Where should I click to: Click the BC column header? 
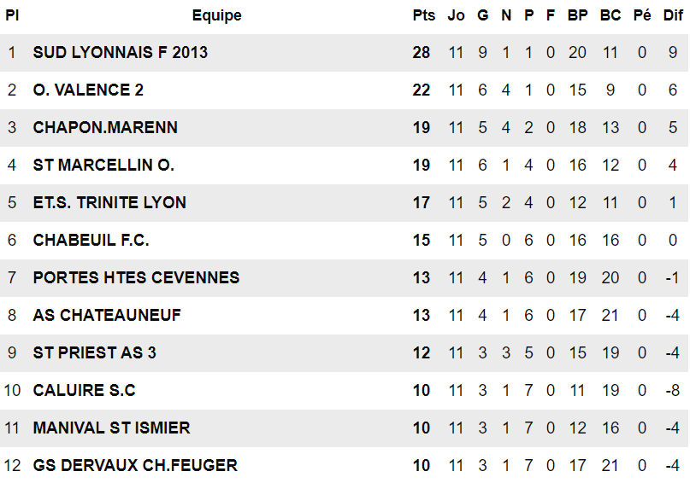(x=610, y=15)
